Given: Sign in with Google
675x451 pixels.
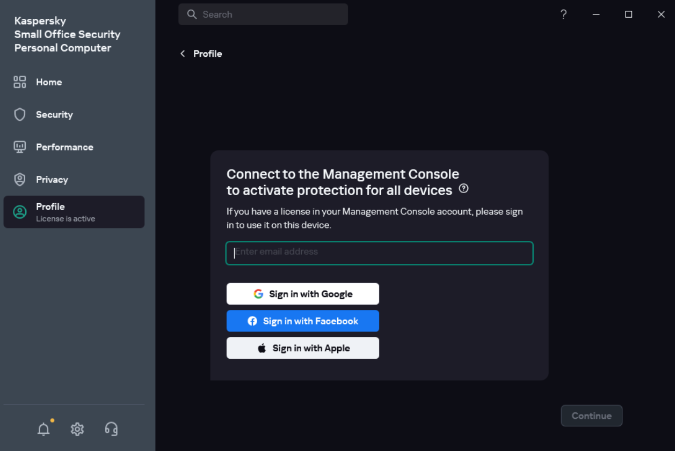Looking at the screenshot, I should (302, 293).
